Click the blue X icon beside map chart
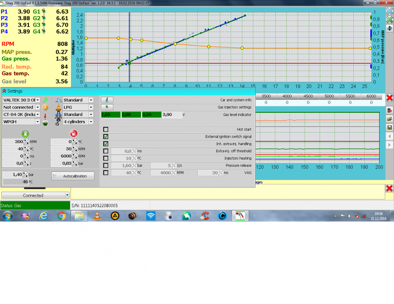 tap(389, 10)
